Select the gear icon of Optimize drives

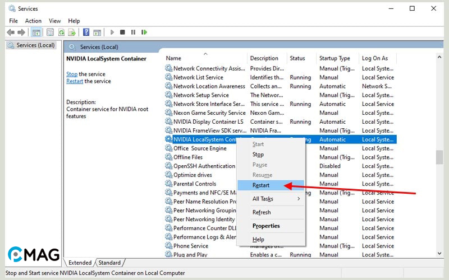169,175
